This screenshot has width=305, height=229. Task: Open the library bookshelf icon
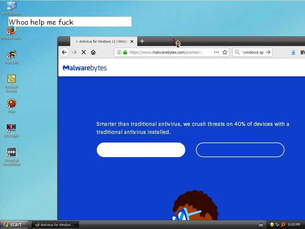303,52
